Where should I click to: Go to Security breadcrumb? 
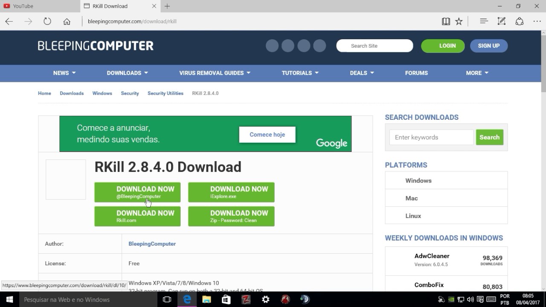130,93
